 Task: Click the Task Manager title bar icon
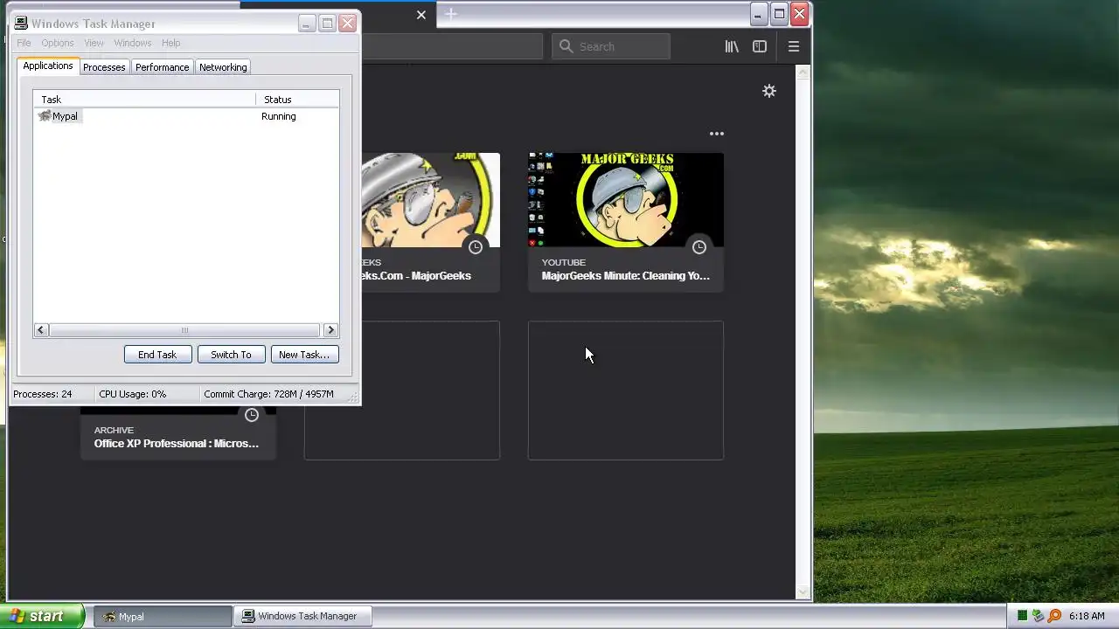pos(21,24)
